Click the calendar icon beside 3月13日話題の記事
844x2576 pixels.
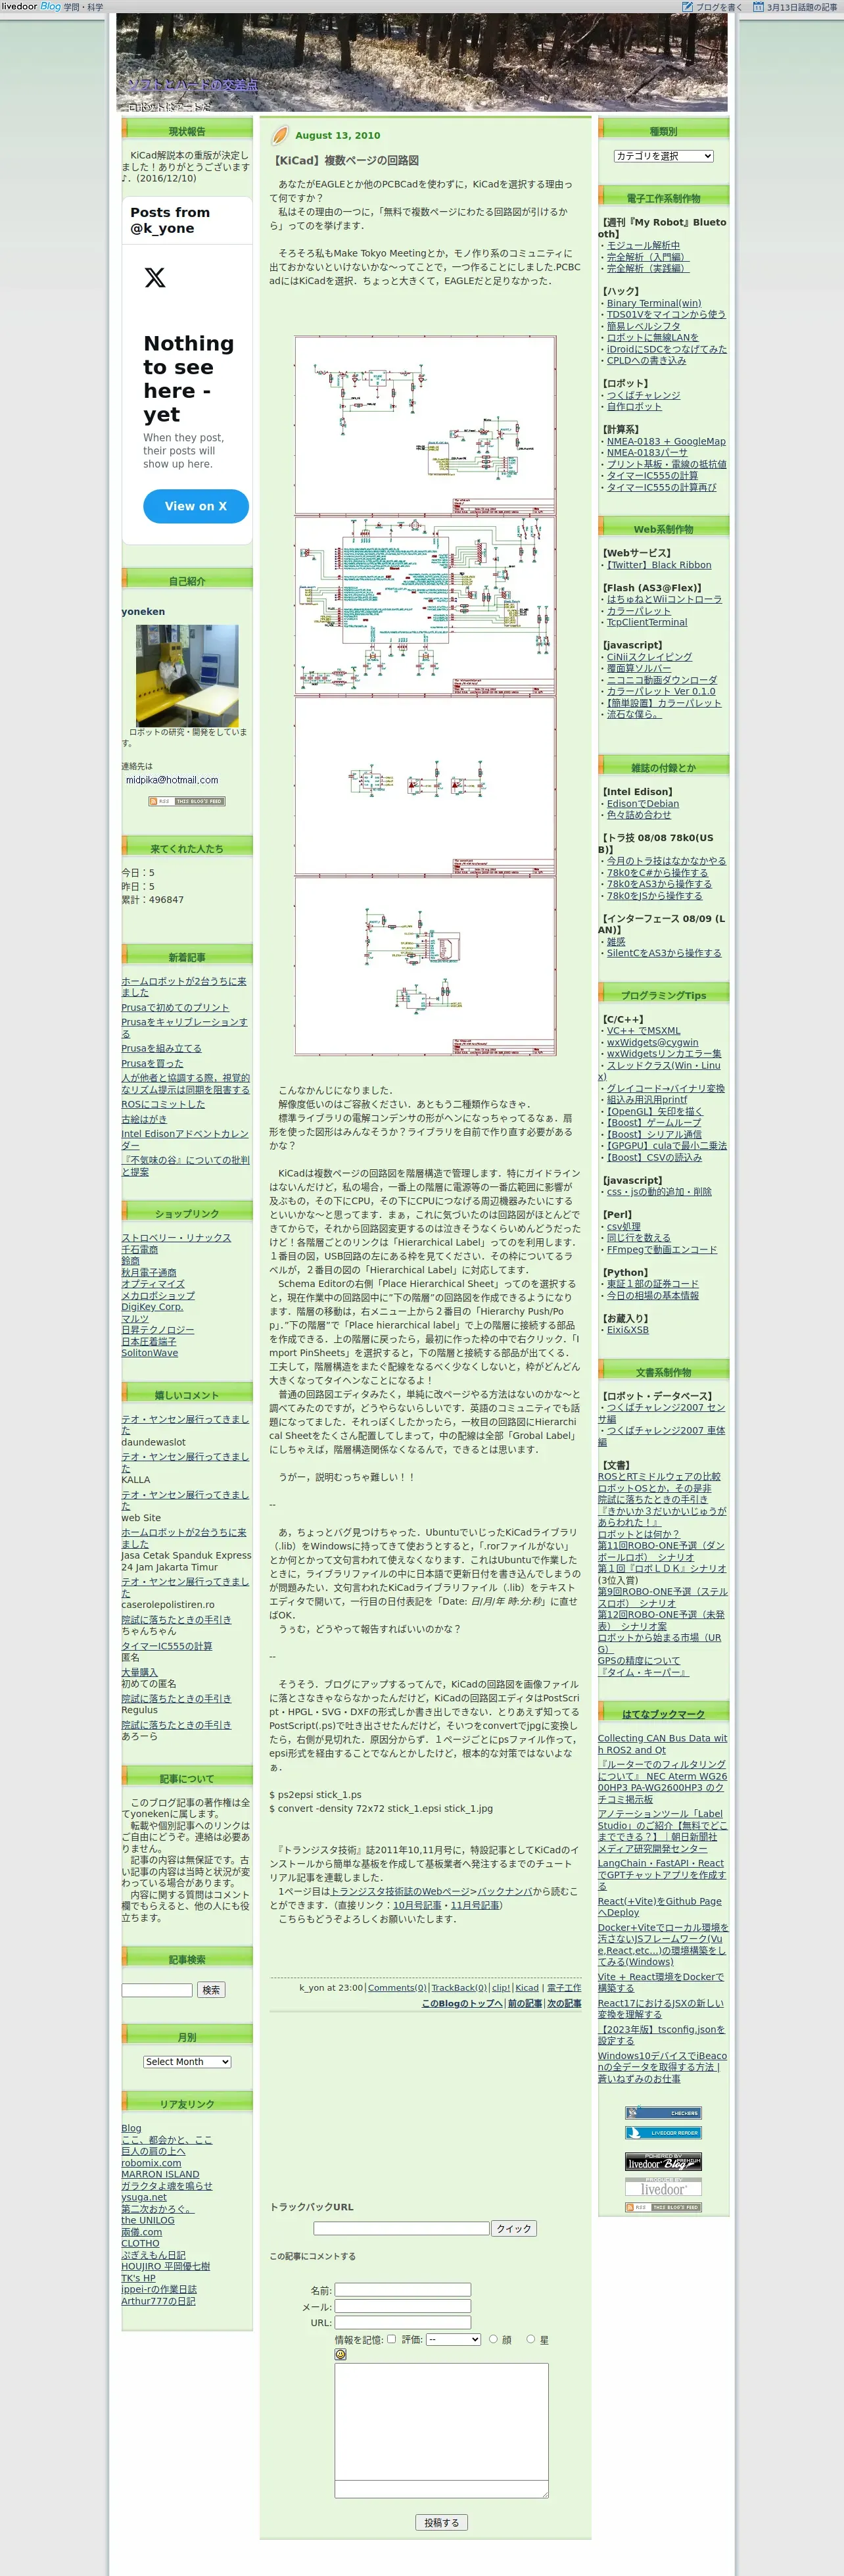[758, 7]
